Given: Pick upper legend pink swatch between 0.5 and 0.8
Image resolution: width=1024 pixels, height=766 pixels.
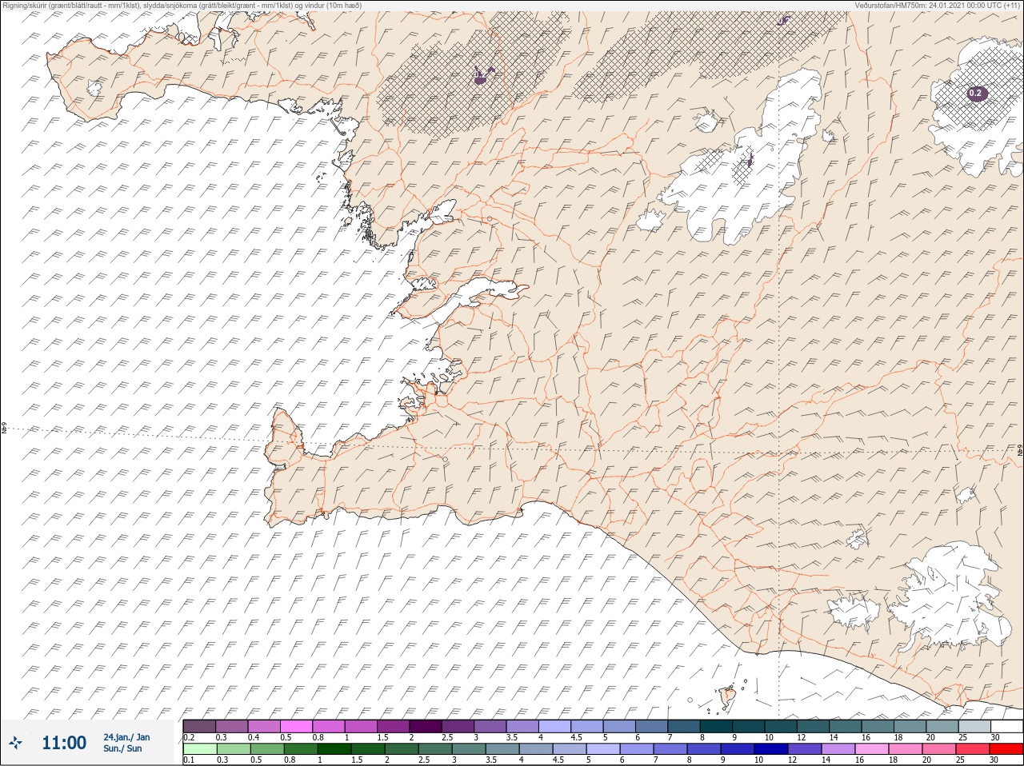Looking at the screenshot, I should tap(296, 726).
